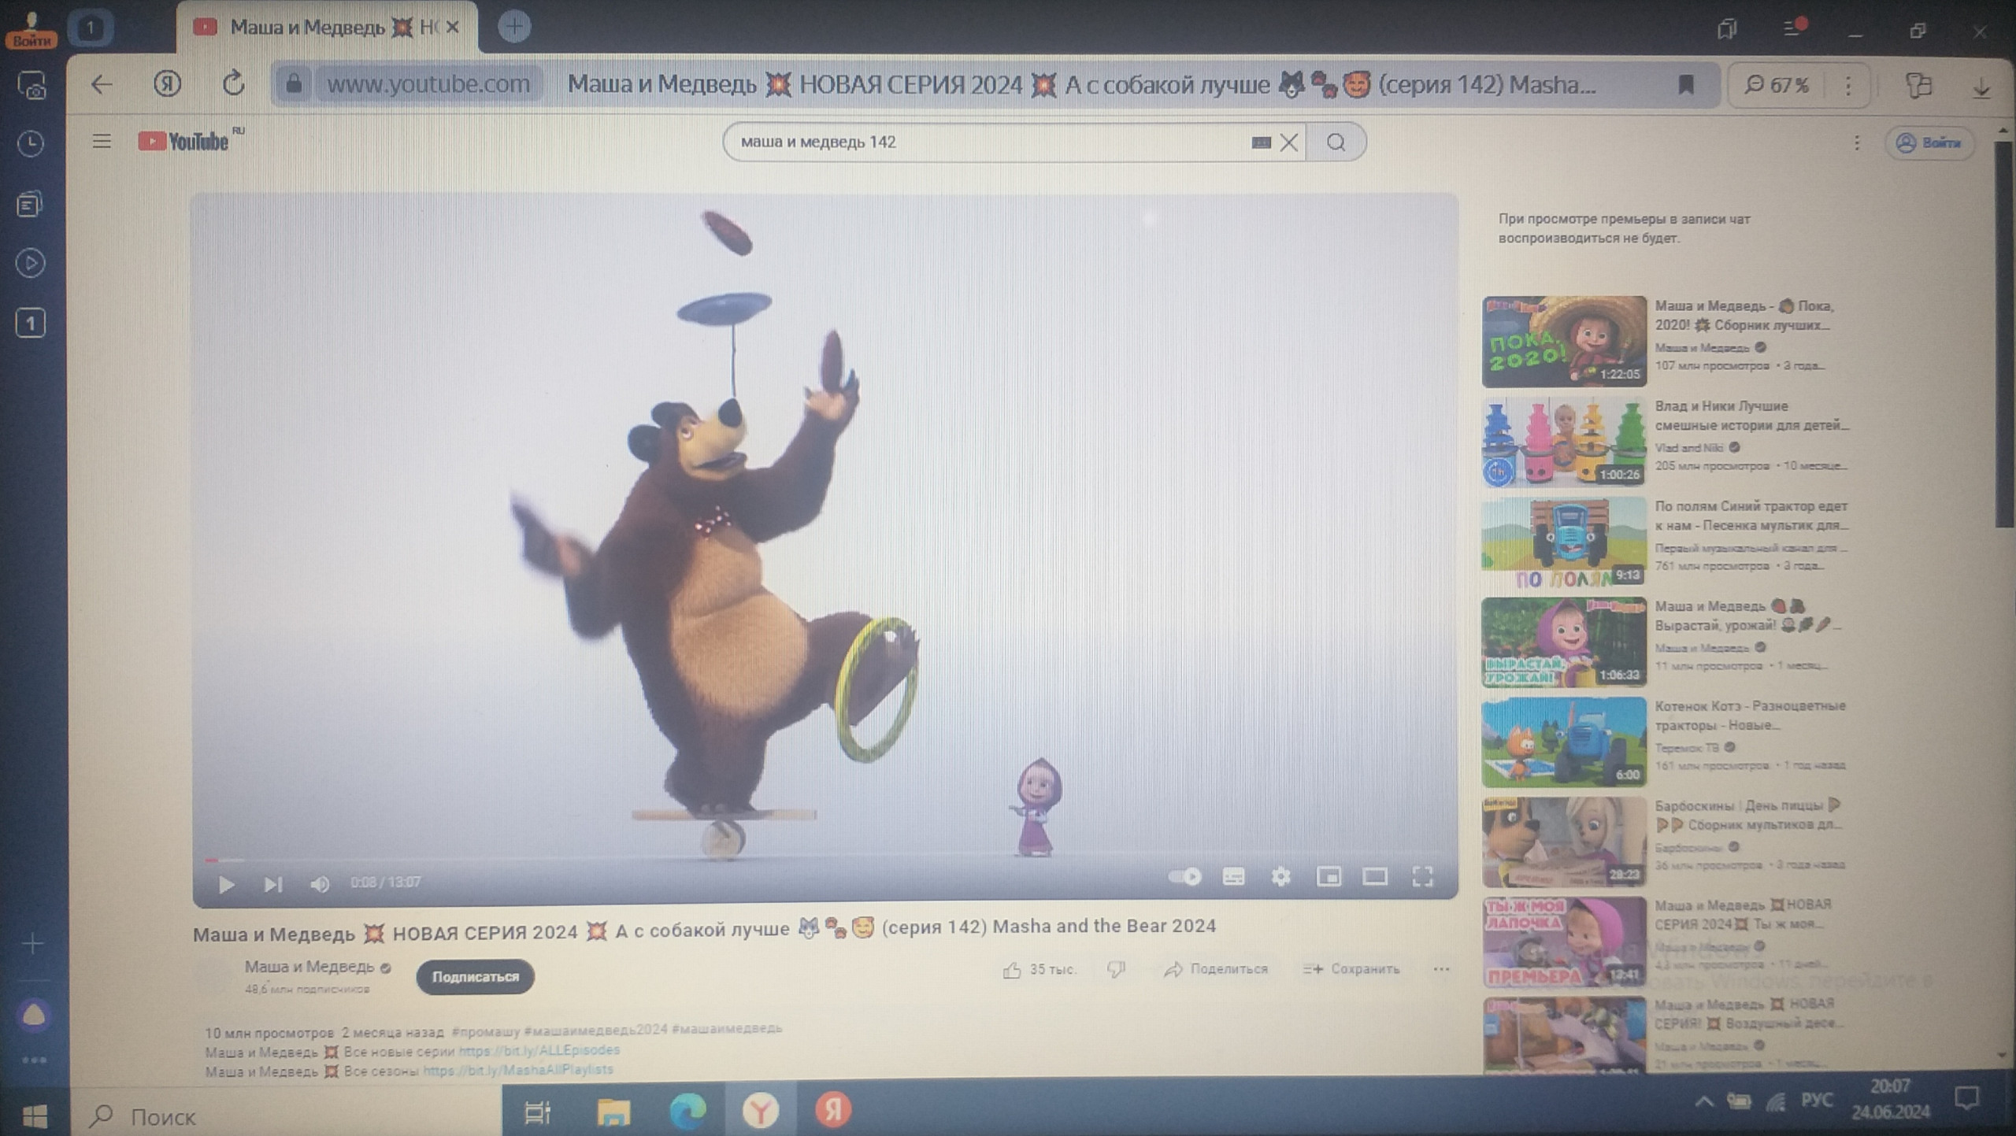Screen dimensions: 2016x1136
Task: Open the screenshot tool in sidebar
Action: 31,85
